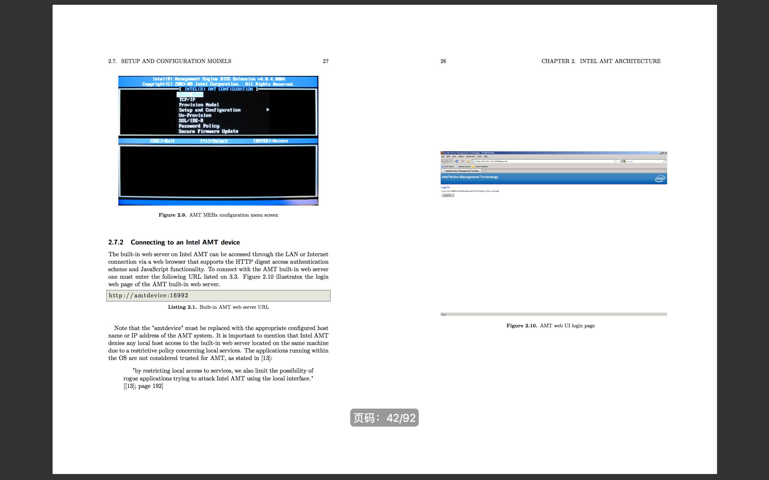Click the Latest Headlines bookmark in Figure 2.10
This screenshot has width=769, height=480.
(480, 167)
